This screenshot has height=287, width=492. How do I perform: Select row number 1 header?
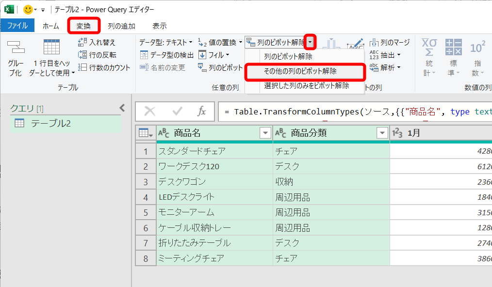pyautogui.click(x=146, y=151)
